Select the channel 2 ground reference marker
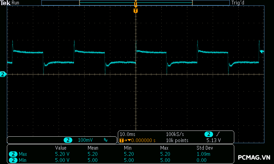The image size is (274, 164). tap(3, 74)
